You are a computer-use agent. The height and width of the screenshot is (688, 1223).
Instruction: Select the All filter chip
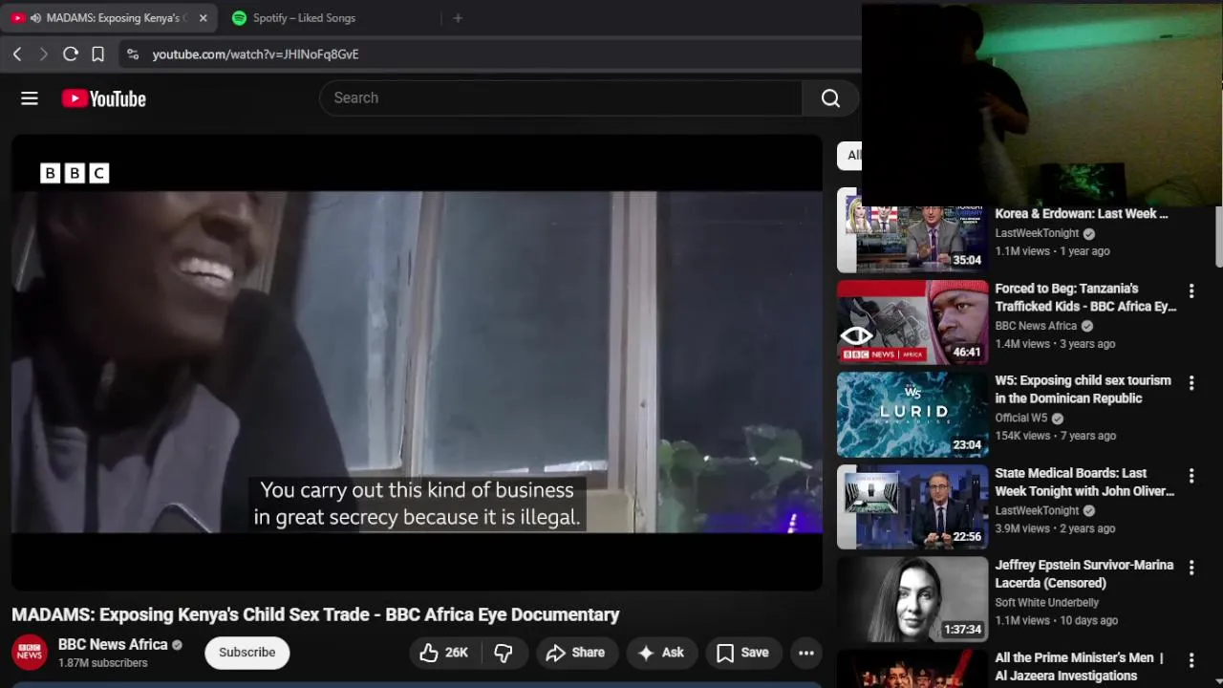click(x=849, y=155)
